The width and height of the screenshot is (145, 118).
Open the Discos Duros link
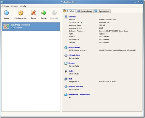coord(74,47)
